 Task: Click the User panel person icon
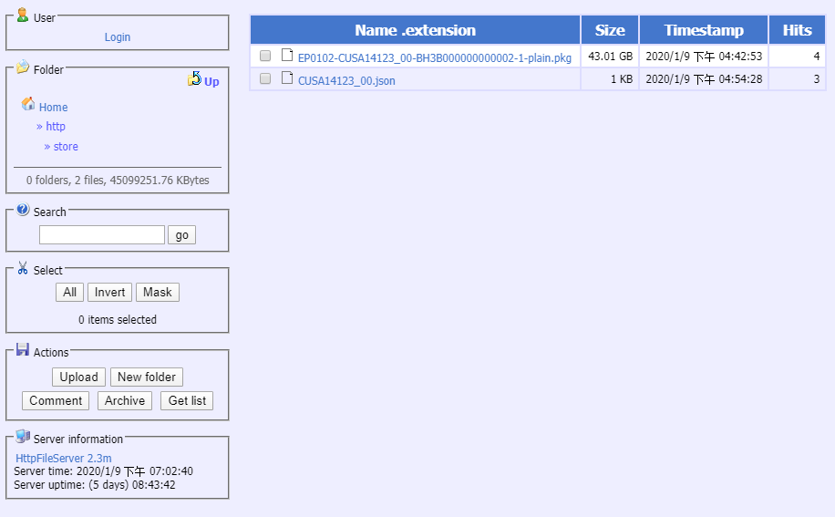click(x=23, y=16)
